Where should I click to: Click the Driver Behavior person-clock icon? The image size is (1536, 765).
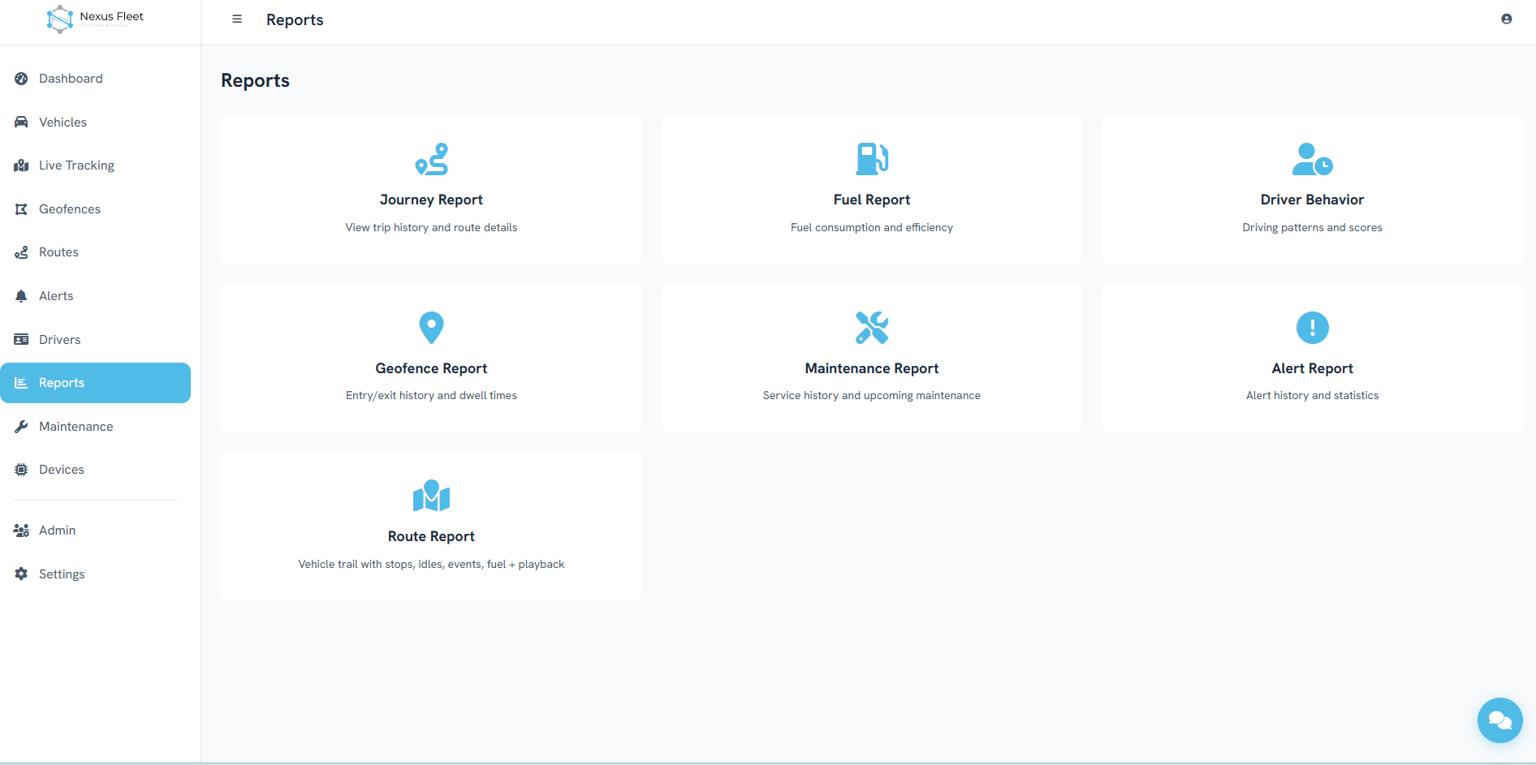[1312, 159]
